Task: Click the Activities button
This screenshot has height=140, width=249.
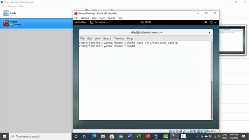Action: (81, 22)
